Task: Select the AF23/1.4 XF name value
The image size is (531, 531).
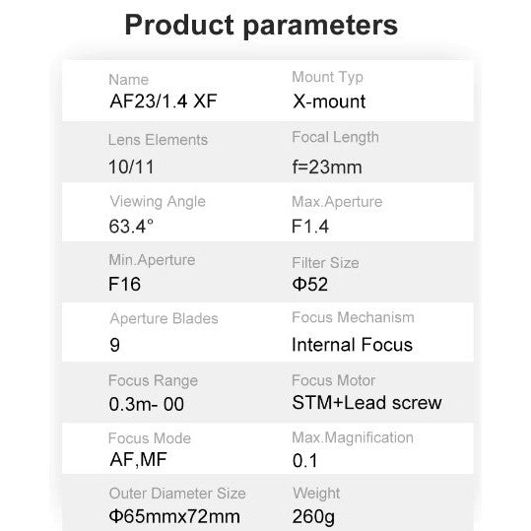Action: tap(164, 100)
